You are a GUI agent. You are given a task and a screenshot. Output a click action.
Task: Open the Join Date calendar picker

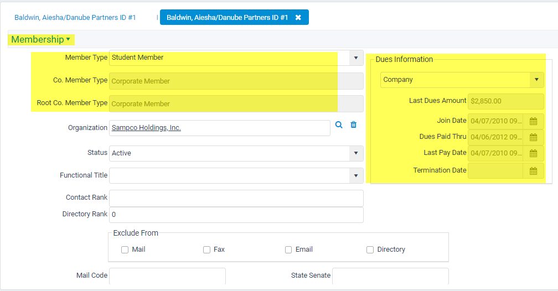click(533, 121)
